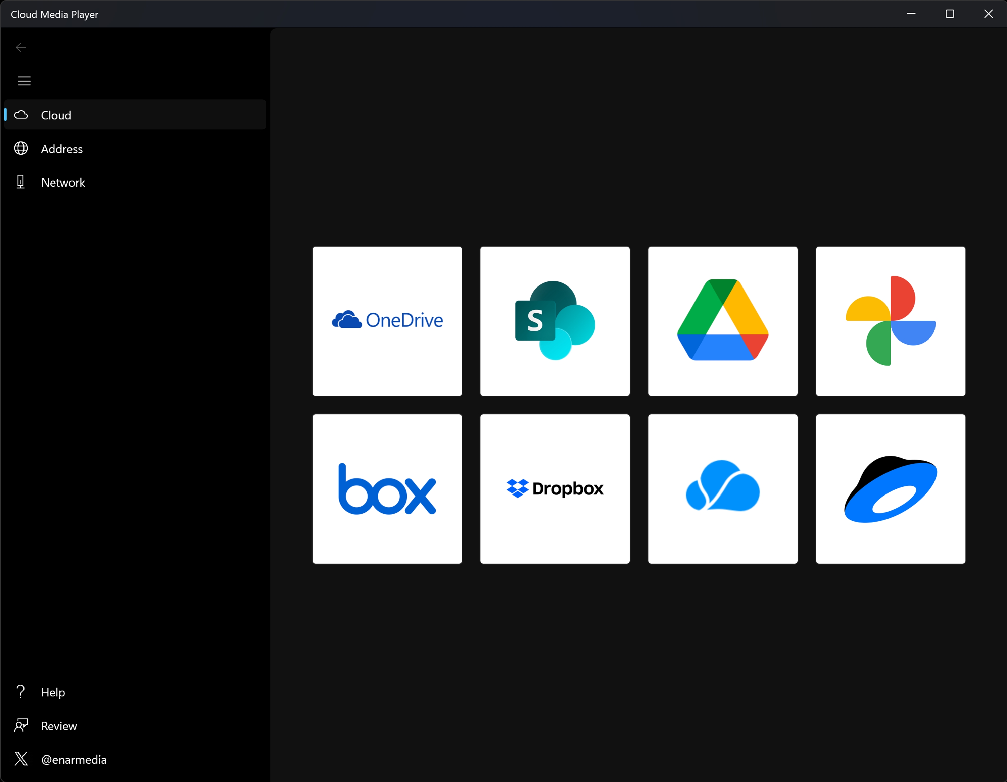Viewport: 1007px width, 782px height.
Task: Open the OneDrive cloud service tile
Action: click(x=387, y=321)
